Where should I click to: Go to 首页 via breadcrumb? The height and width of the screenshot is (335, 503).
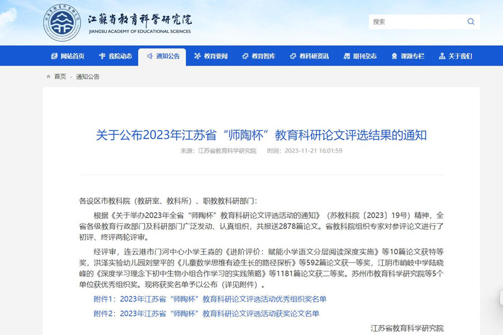(60, 76)
